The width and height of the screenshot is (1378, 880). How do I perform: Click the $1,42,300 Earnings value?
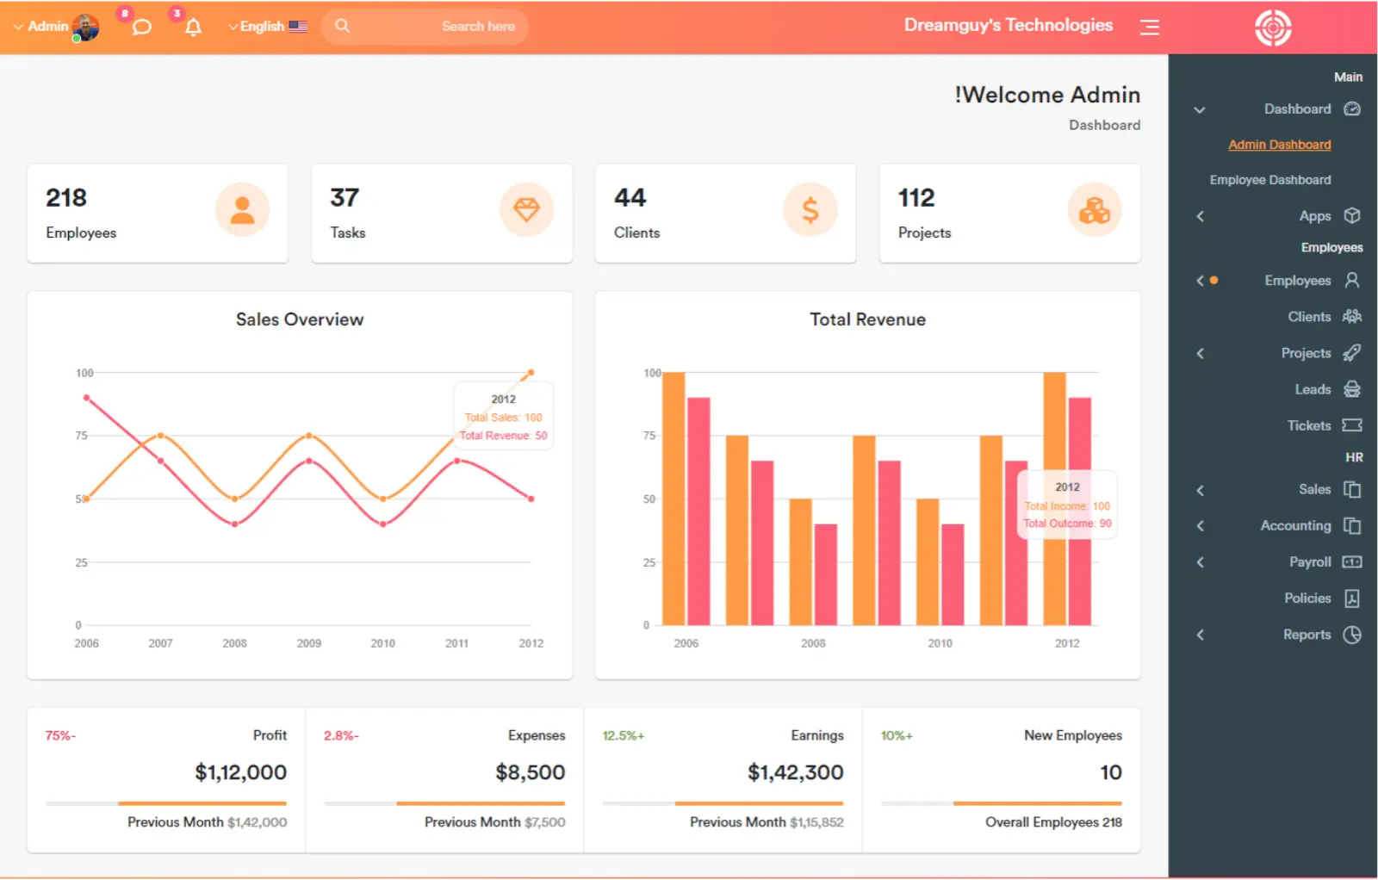(x=796, y=772)
